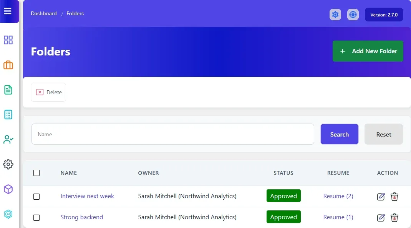Open the Strong backend folder link

[x=82, y=217]
